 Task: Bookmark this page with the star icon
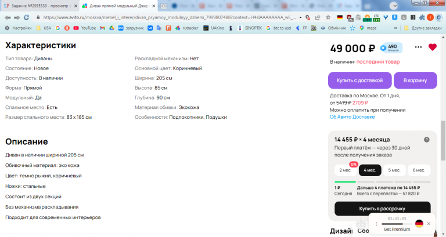328,17
